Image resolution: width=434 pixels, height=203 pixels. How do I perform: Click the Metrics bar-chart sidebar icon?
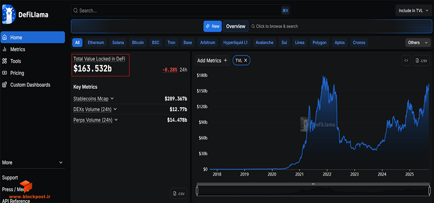[x=4, y=49]
